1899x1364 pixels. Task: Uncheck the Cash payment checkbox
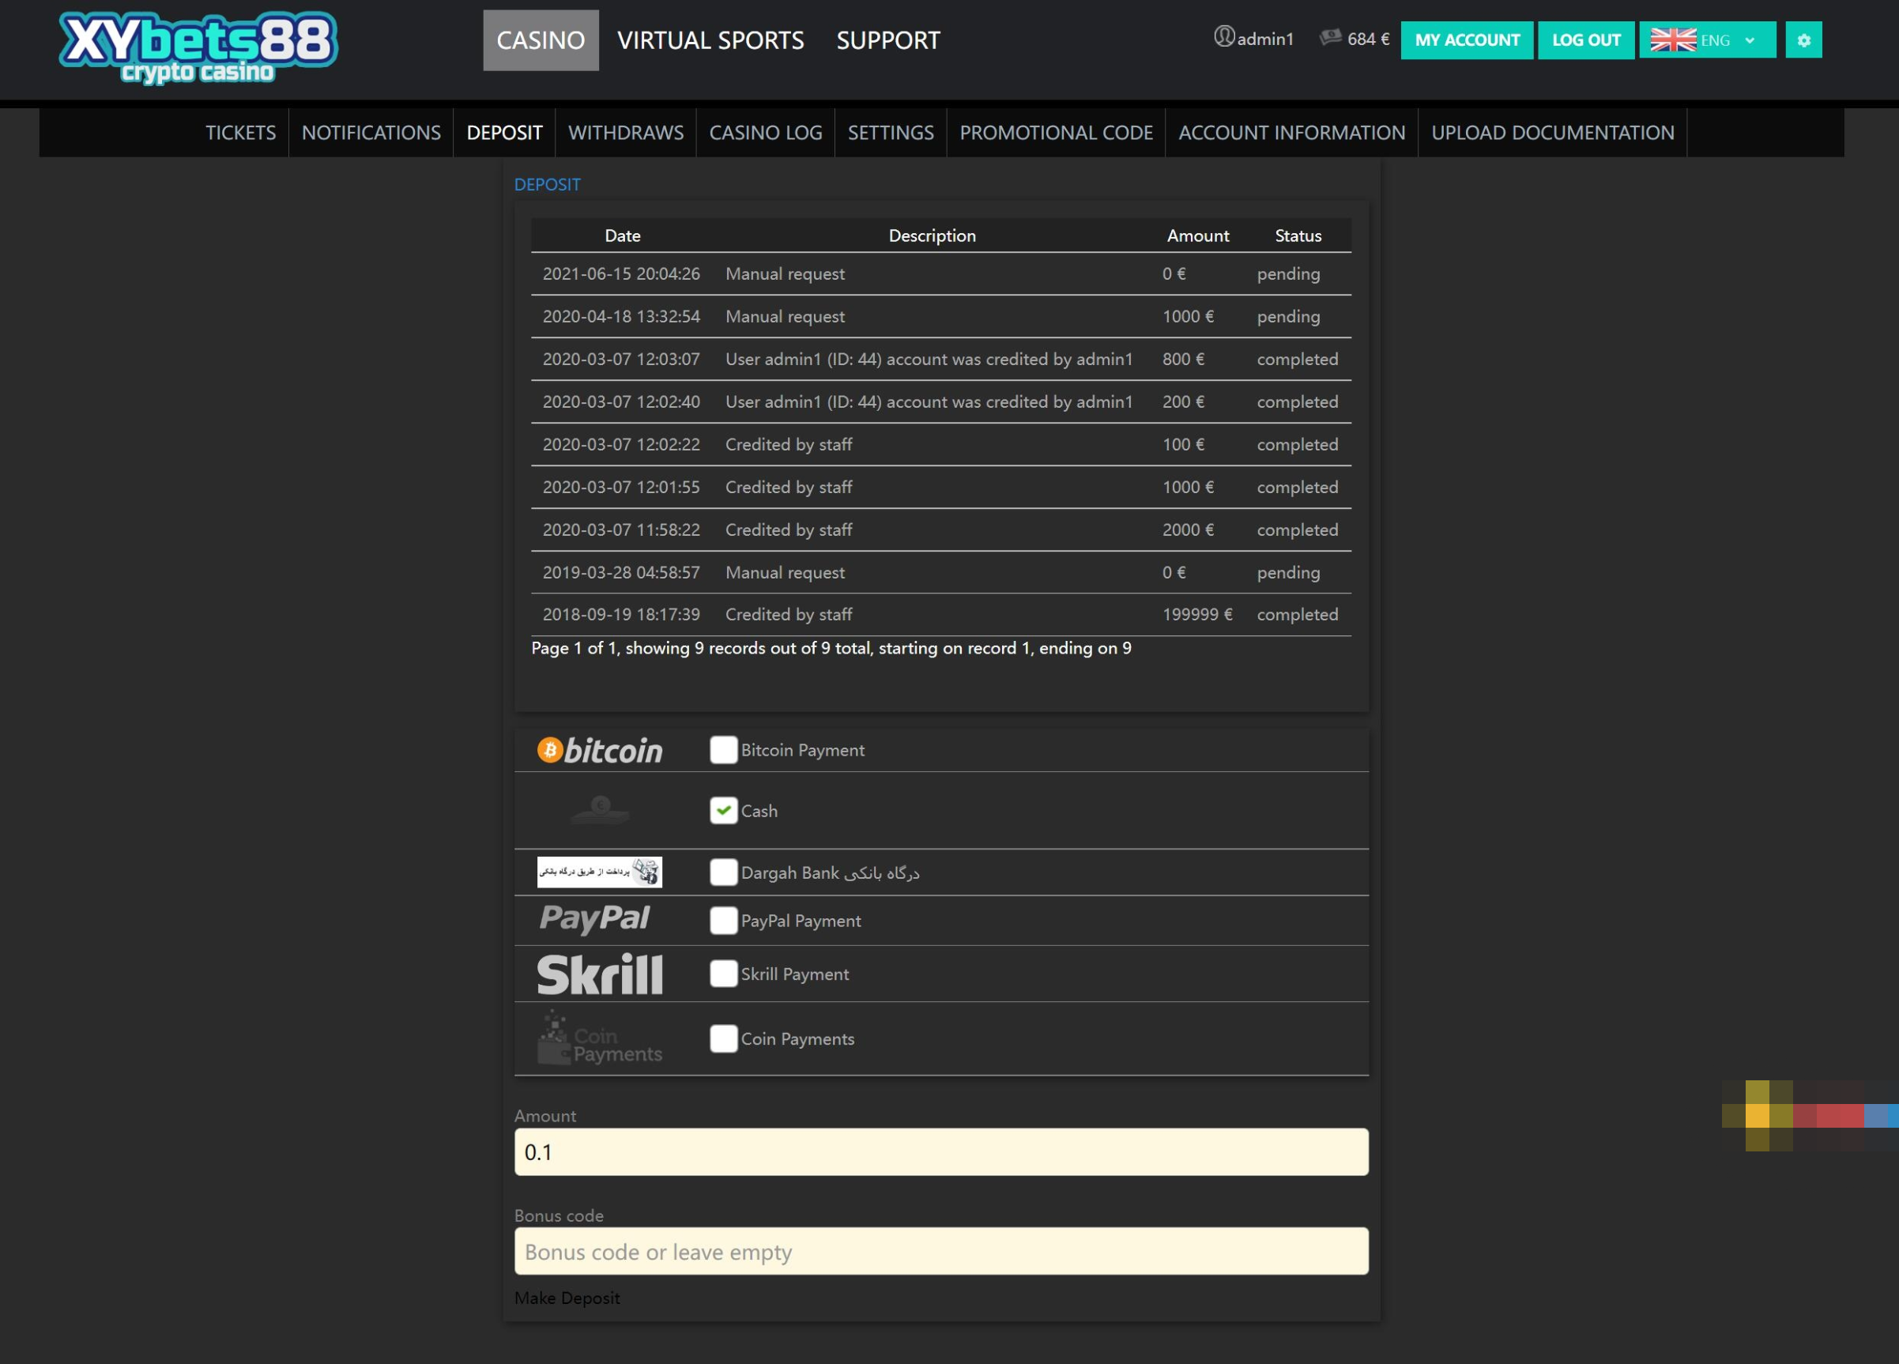click(x=723, y=811)
